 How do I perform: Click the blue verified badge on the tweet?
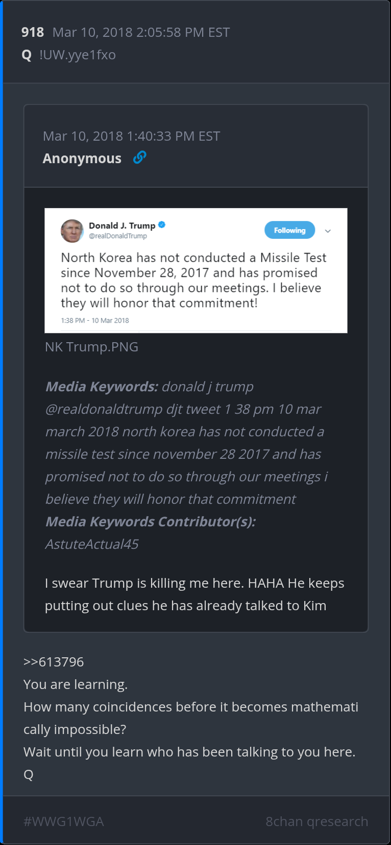162,225
